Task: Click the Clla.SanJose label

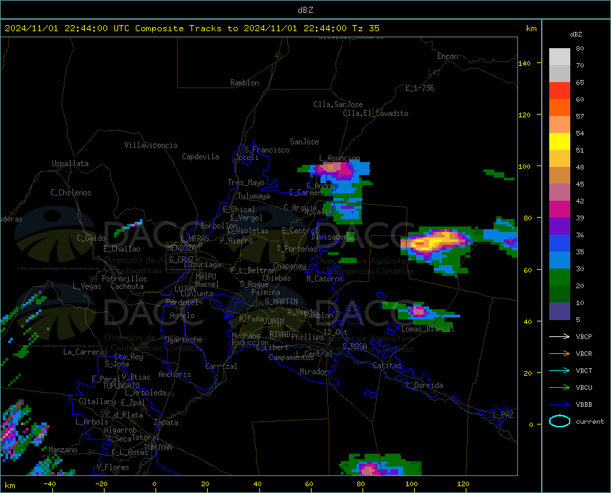Action: coord(338,104)
